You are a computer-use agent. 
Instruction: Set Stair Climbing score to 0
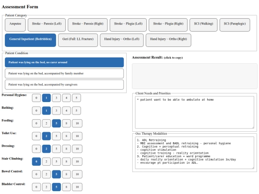pyautogui.click(x=36, y=161)
